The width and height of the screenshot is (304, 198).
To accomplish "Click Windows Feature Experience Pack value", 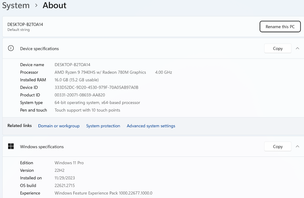I will [104, 193].
